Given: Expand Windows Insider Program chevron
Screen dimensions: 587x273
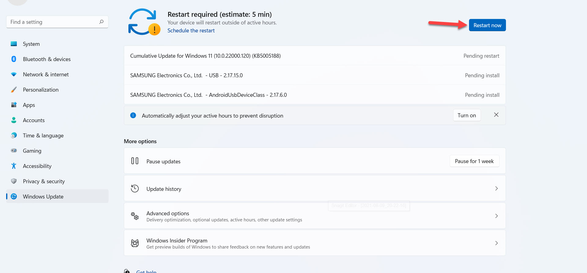Looking at the screenshot, I should click(496, 243).
